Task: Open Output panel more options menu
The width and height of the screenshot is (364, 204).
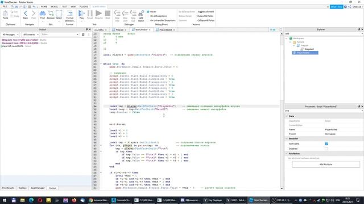Action: pyautogui.click(x=89, y=35)
